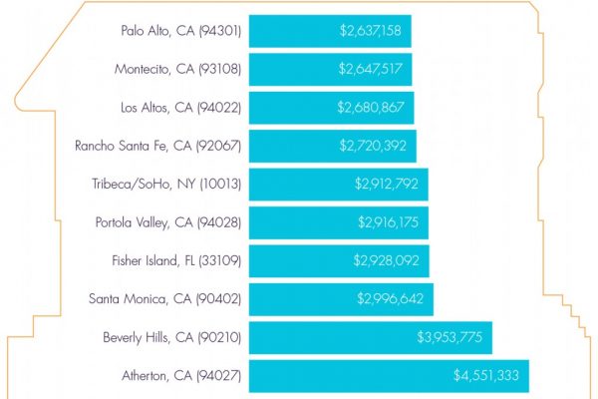
Task: Pick the $2,720,392 bar
Action: [x=333, y=146]
